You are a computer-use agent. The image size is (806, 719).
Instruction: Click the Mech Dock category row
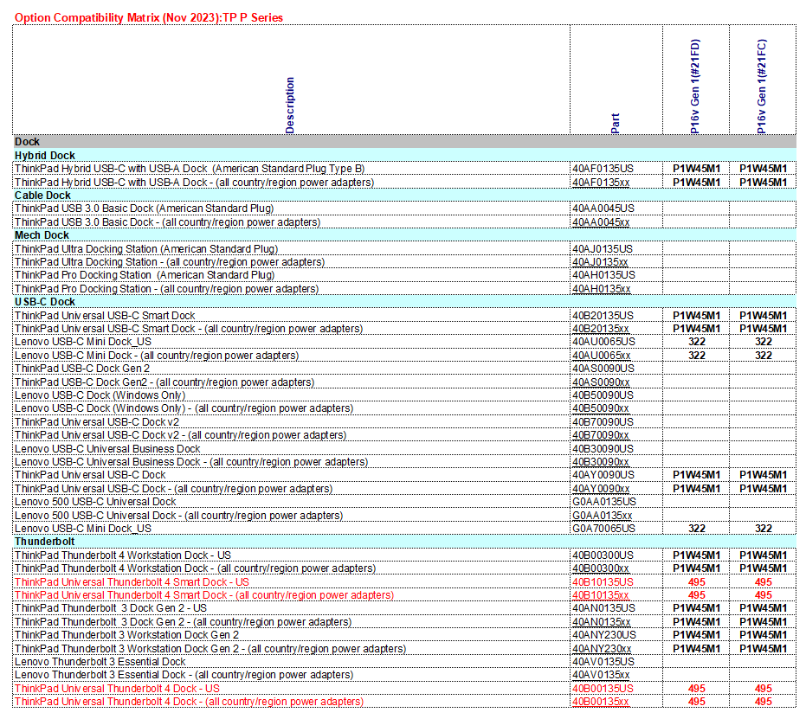(x=404, y=235)
